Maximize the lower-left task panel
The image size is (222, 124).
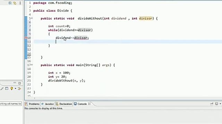coord(19,83)
